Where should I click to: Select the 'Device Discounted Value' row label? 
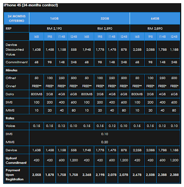tap(15, 50)
